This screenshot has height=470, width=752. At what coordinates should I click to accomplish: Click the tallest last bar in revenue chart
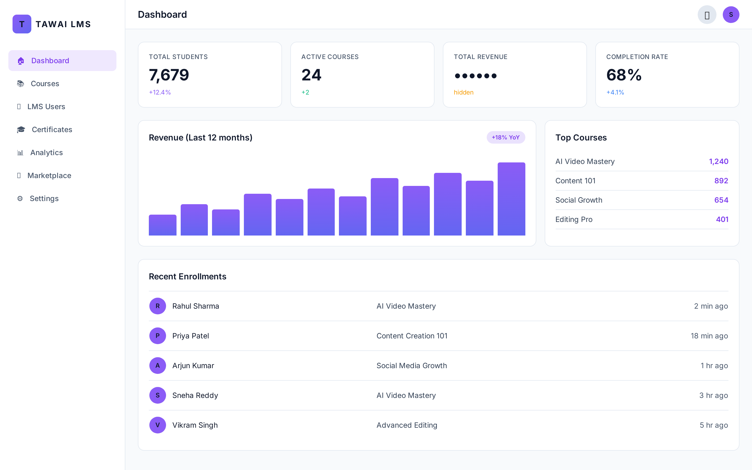511,199
